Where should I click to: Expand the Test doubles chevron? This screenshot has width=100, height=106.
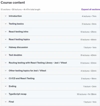point(6,55)
